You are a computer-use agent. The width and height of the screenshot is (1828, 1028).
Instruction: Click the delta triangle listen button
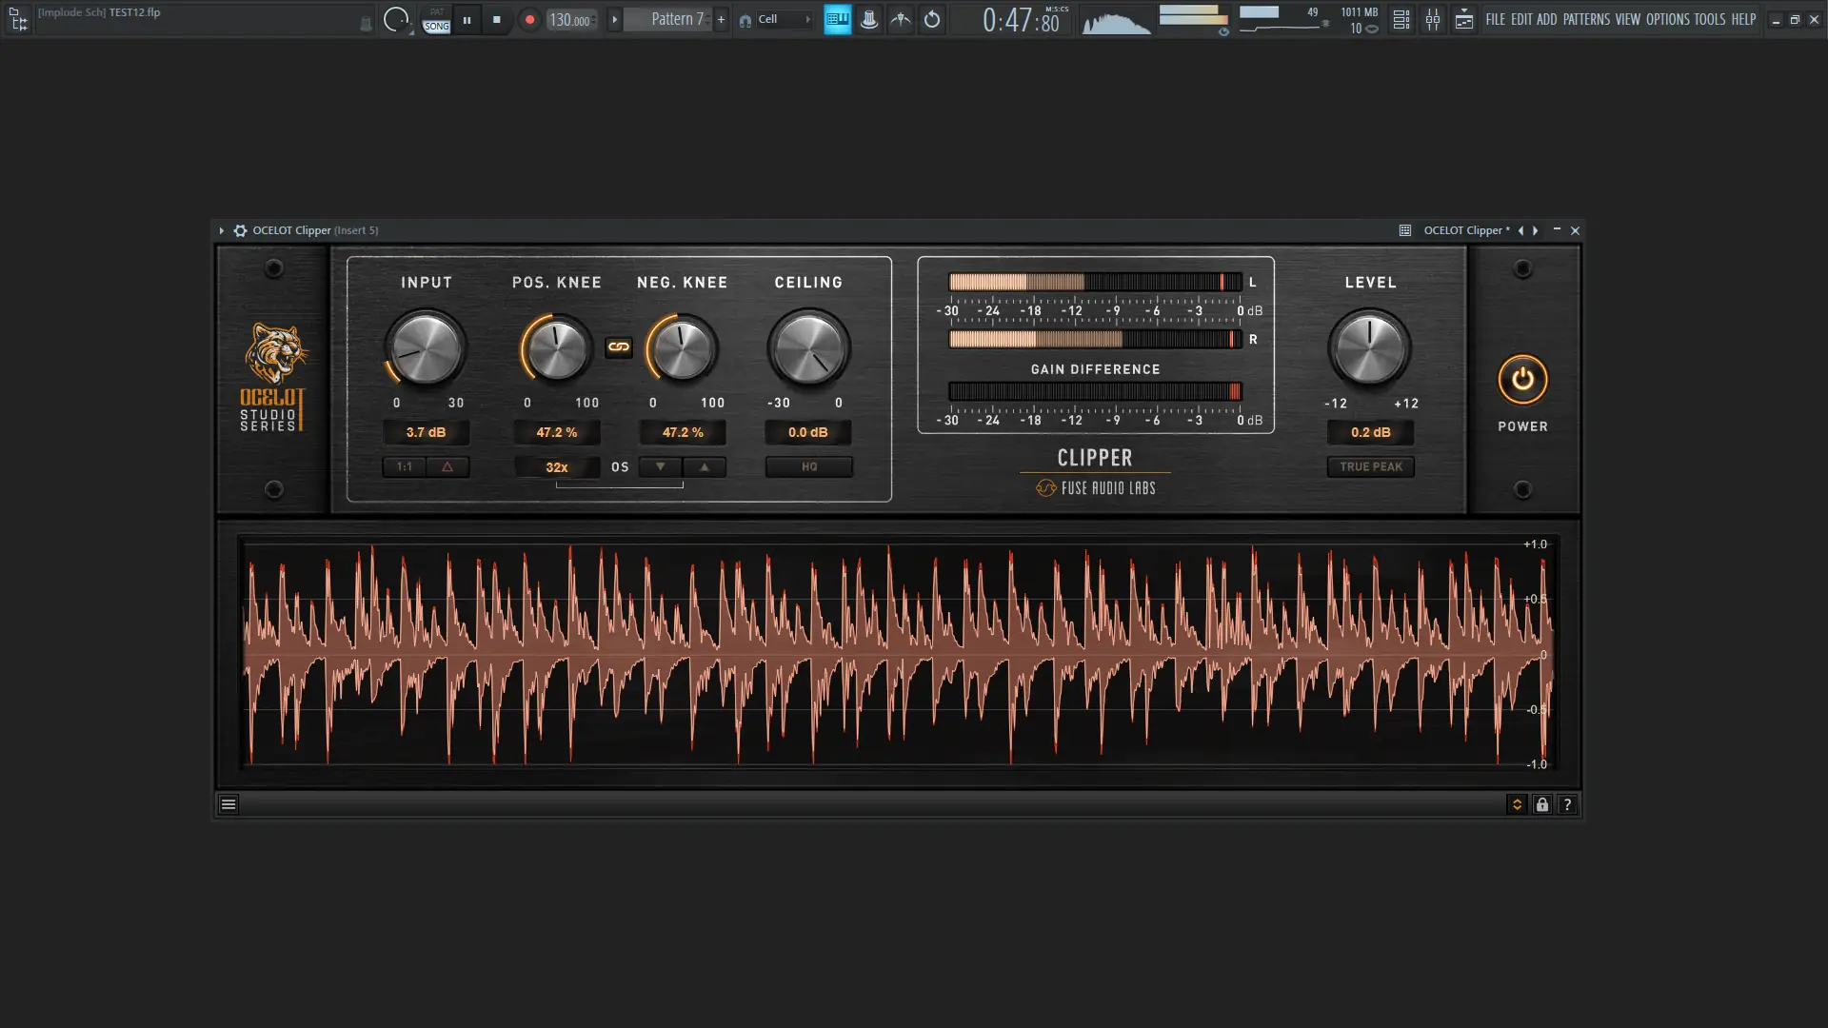tap(447, 466)
